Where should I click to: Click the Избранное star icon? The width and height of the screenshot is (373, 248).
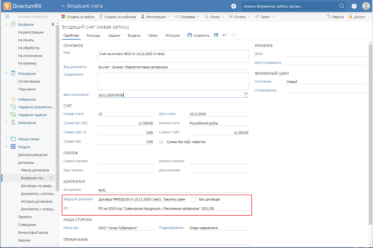click(x=13, y=99)
